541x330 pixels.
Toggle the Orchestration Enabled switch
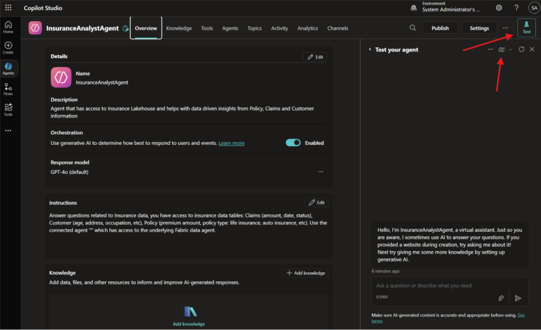coord(294,143)
